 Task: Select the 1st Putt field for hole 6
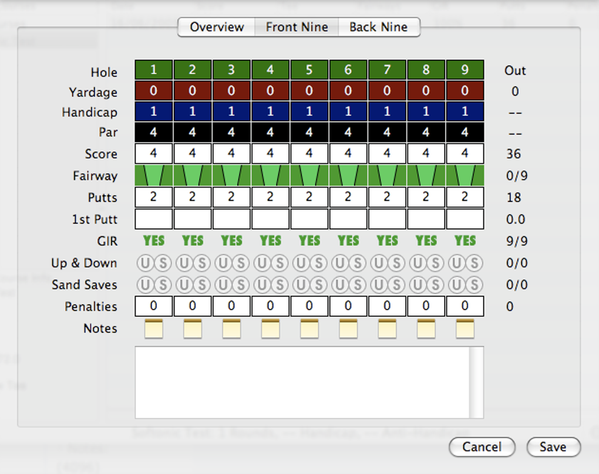click(349, 219)
